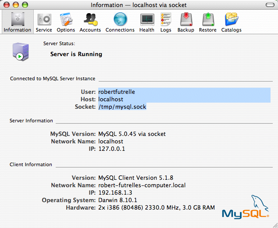Click the Client Information heading
The image size is (278, 228).
(31, 164)
